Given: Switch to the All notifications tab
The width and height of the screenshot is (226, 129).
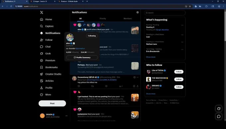Looking at the screenshot, I should 80,19.
